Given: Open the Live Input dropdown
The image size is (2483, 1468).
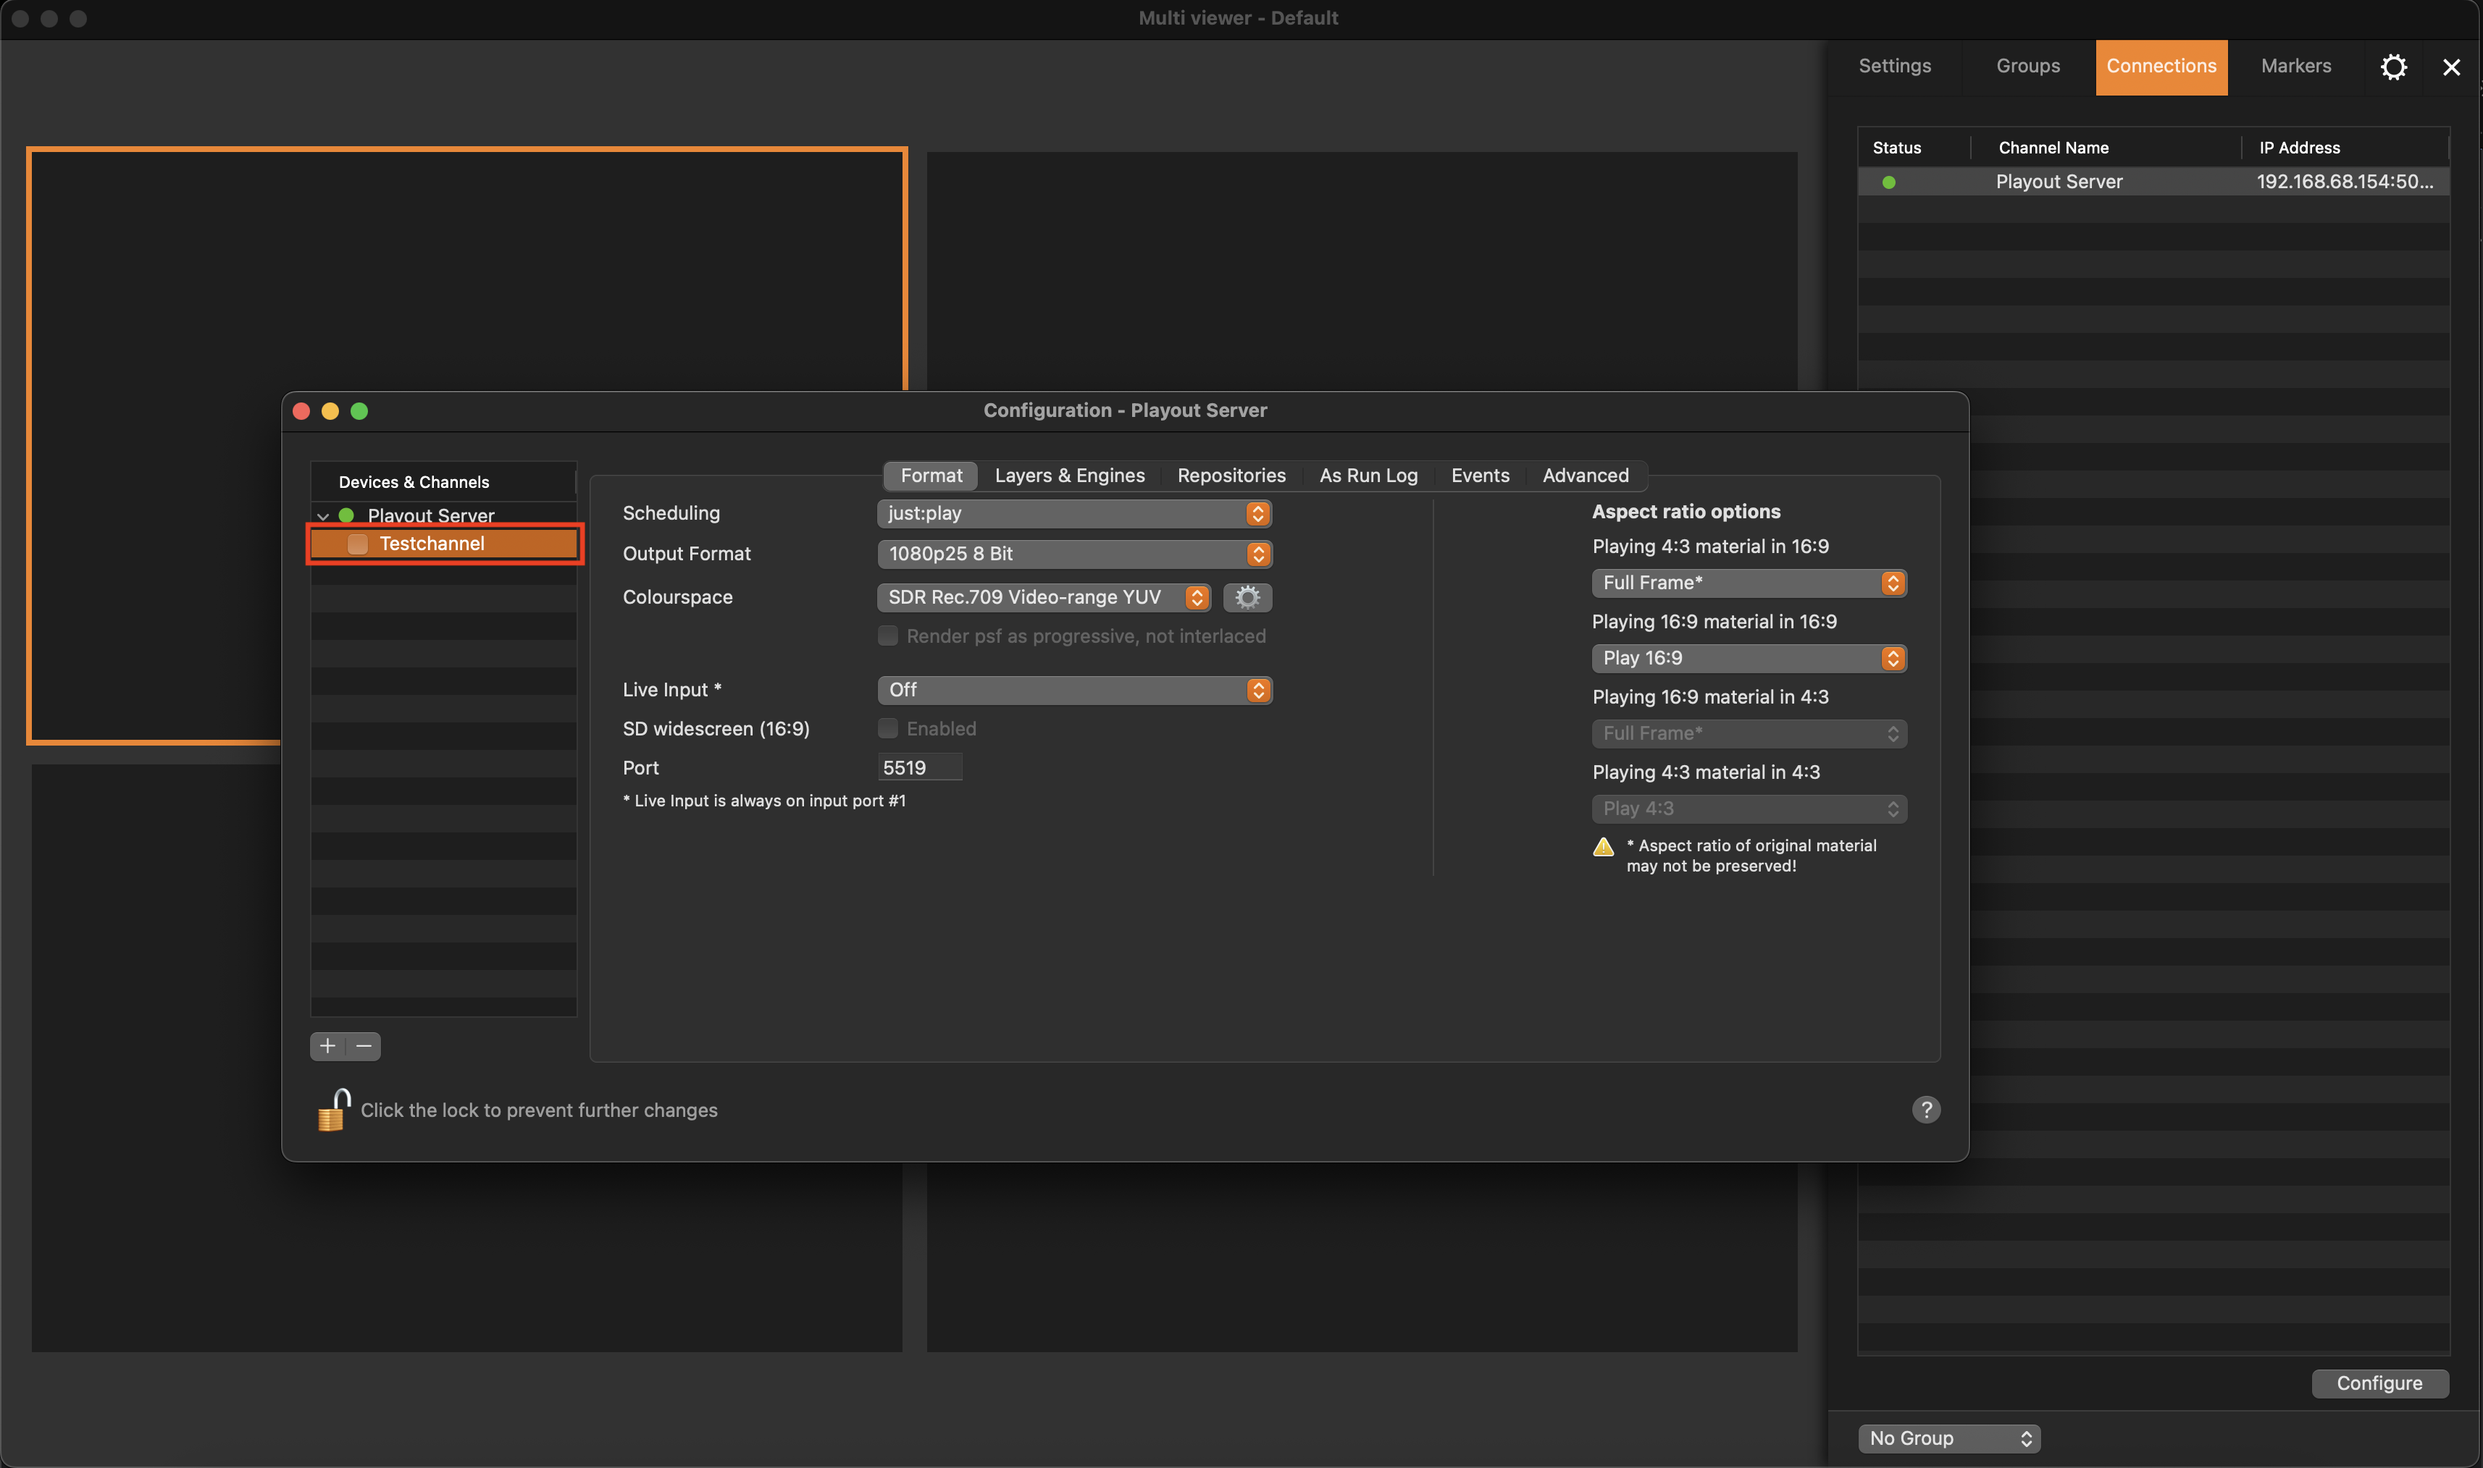Looking at the screenshot, I should click(1073, 691).
